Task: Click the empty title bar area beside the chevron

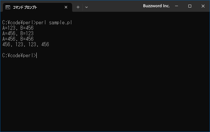Action: [x=115, y=6]
